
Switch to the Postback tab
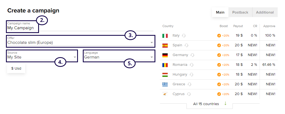point(240,12)
